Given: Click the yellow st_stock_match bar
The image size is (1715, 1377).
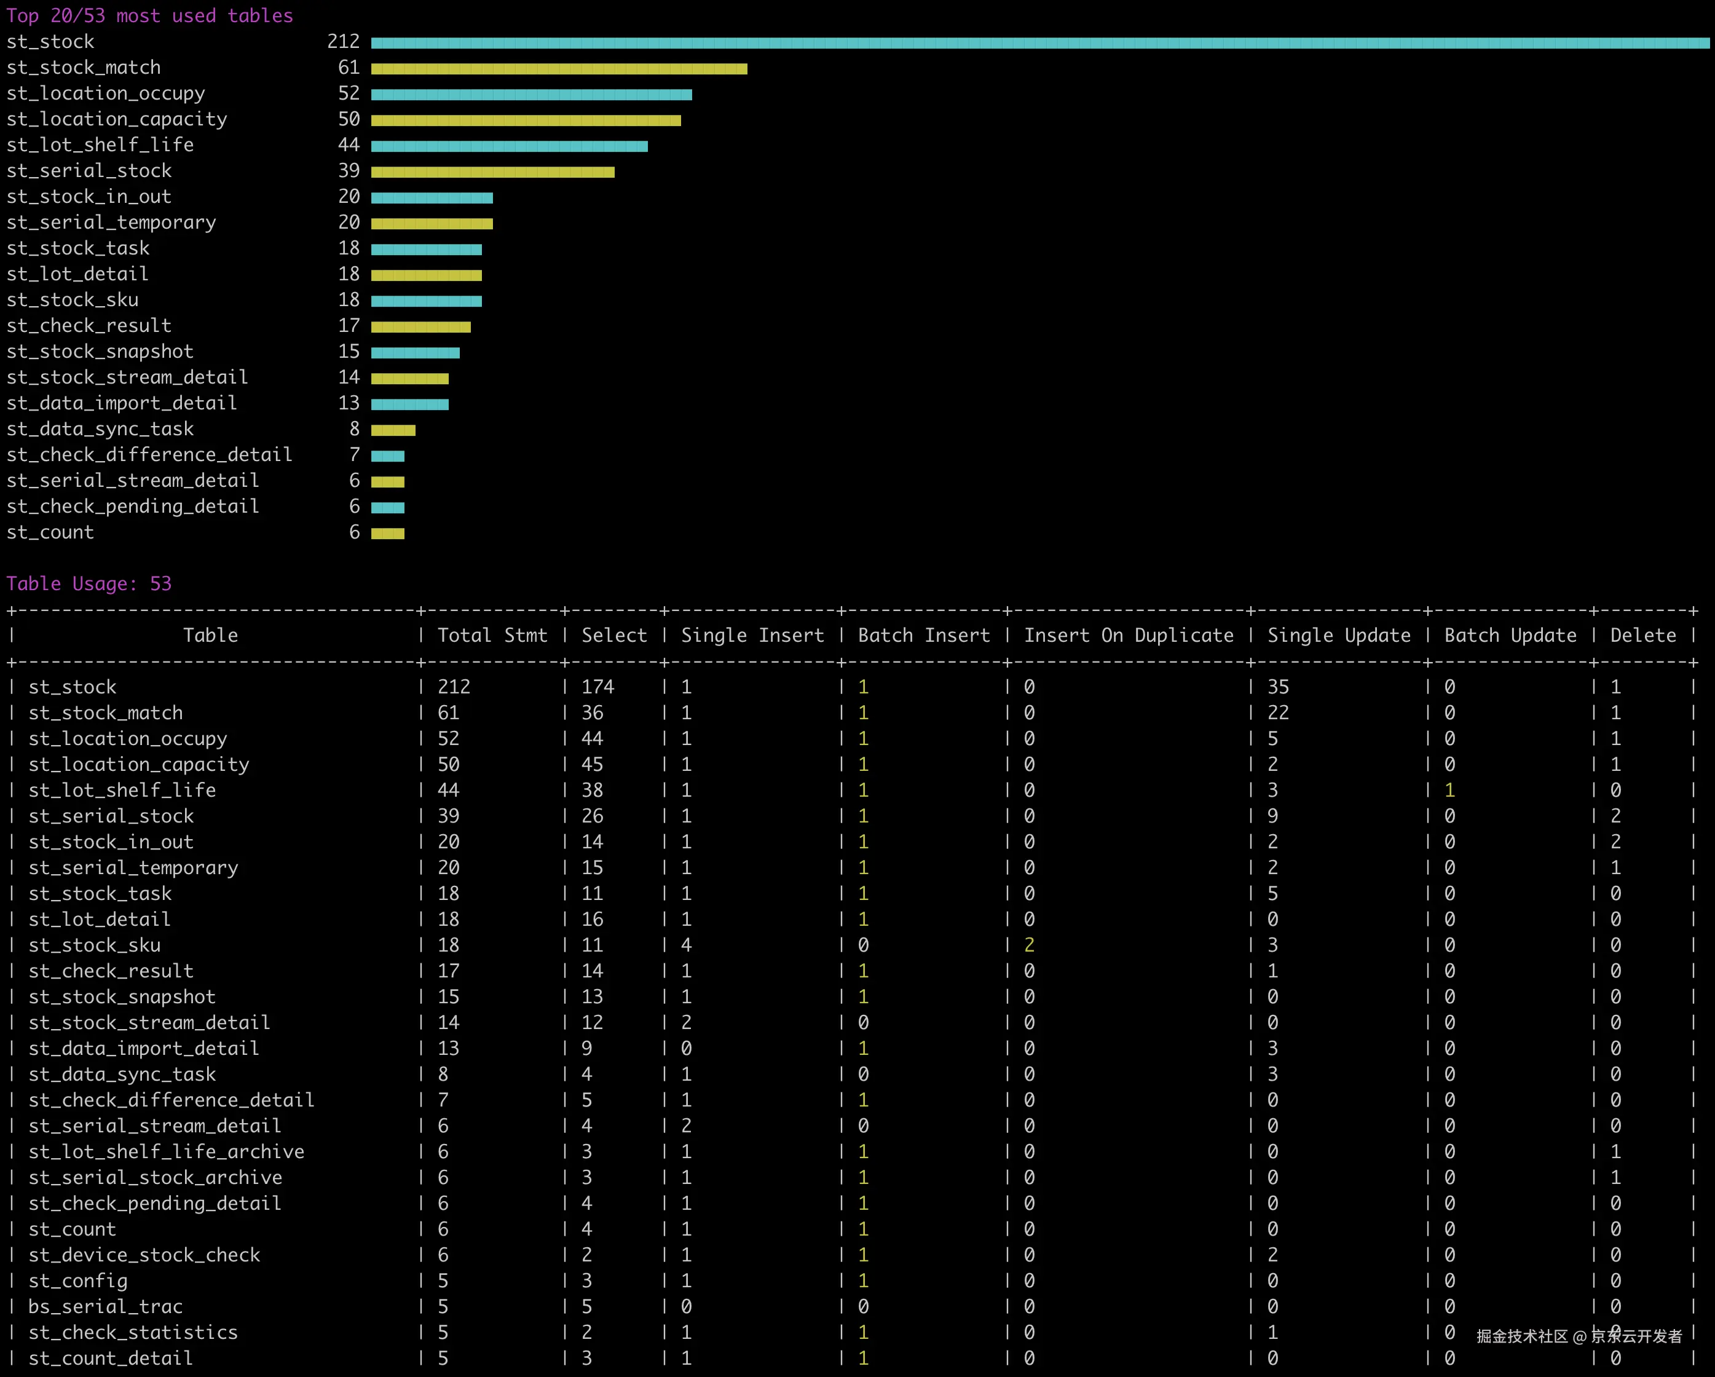Looking at the screenshot, I should [558, 69].
